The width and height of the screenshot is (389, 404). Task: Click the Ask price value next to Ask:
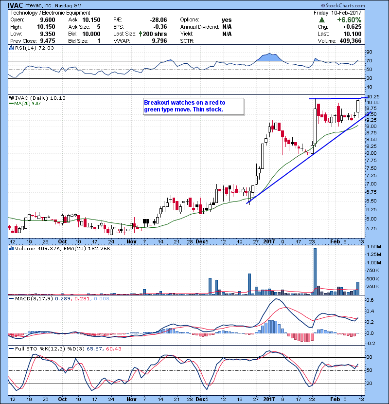(91, 20)
